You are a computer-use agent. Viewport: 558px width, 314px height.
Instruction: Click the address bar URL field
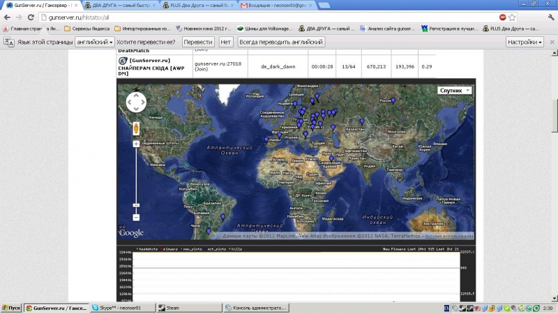(x=279, y=17)
